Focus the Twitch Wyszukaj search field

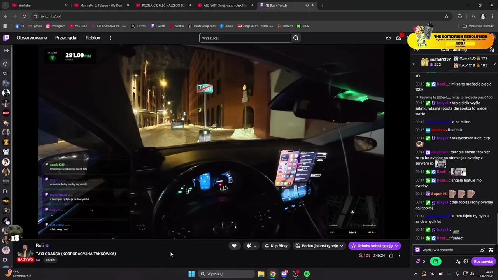tap(245, 38)
